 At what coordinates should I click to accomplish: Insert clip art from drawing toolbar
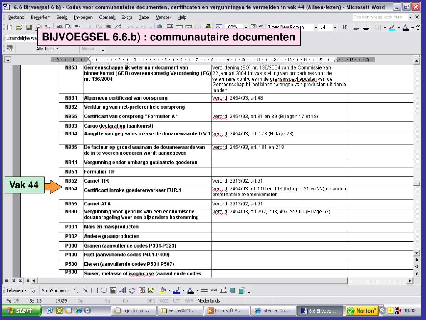point(141,290)
